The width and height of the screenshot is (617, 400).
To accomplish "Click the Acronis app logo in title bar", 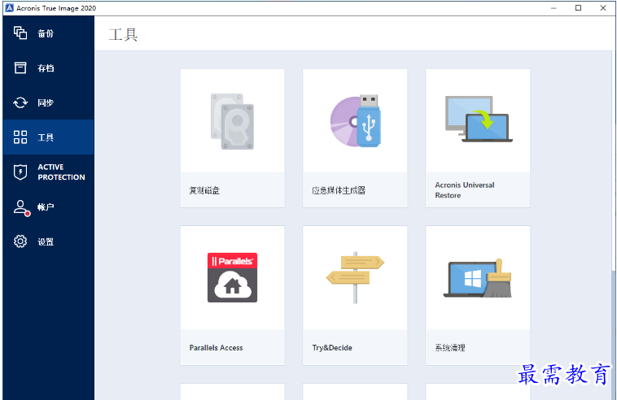I will [10, 8].
